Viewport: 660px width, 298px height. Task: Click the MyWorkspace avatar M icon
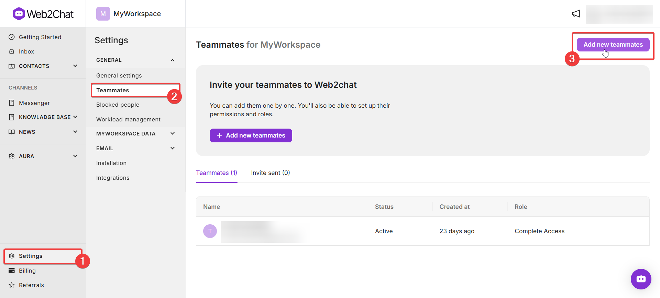103,14
